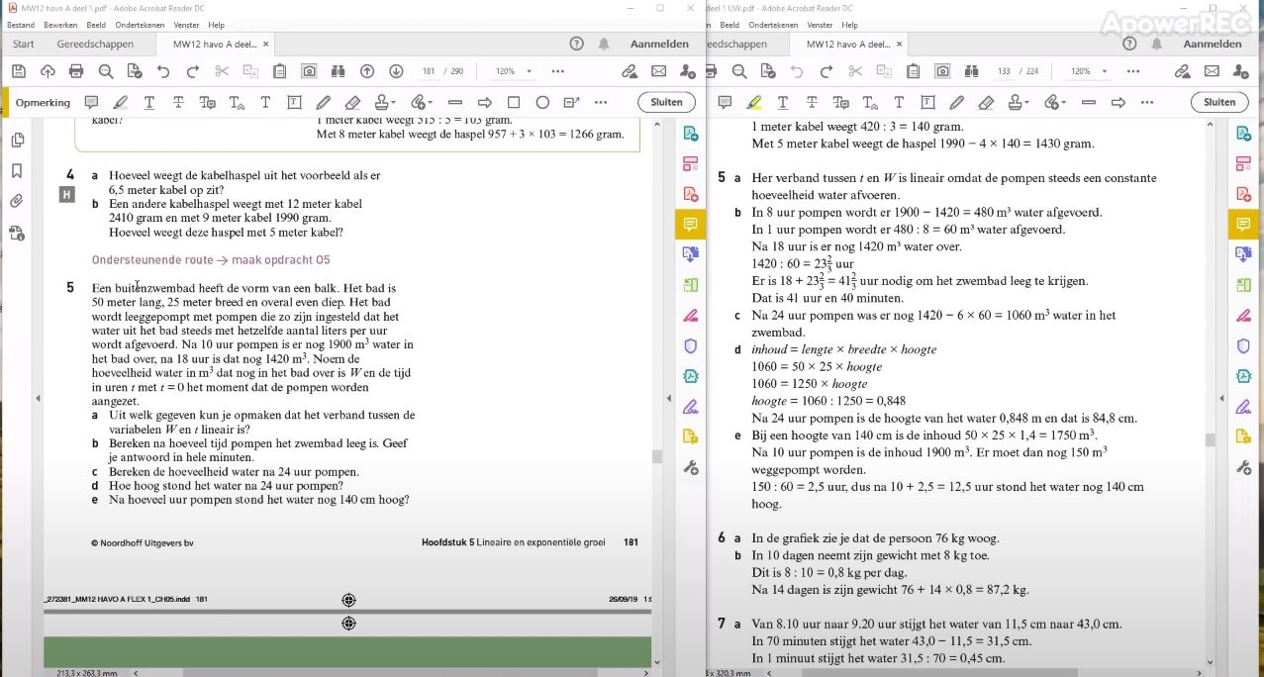Click Sluiten button in right comment toolbar
This screenshot has width=1264, height=677.
point(1219,102)
